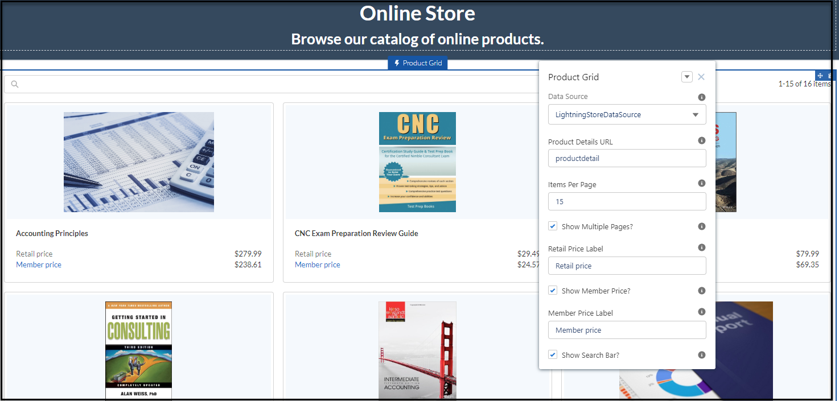Screen dimensions: 839x401
Task: Click the info icon beside Data Source
Action: [701, 97]
